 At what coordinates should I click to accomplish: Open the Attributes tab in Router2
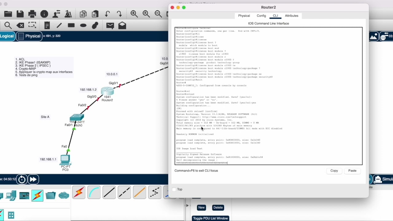click(x=292, y=16)
